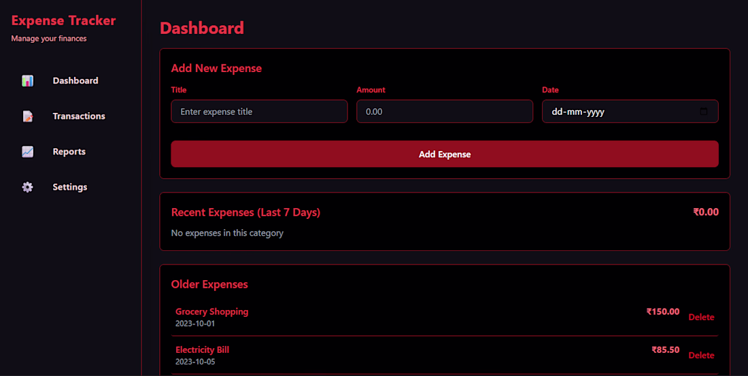Open the Settings menu item
This screenshot has height=376, width=748.
[71, 187]
